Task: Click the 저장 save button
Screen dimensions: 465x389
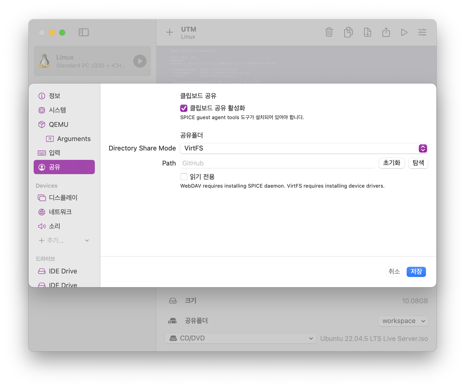Action: coord(416,272)
